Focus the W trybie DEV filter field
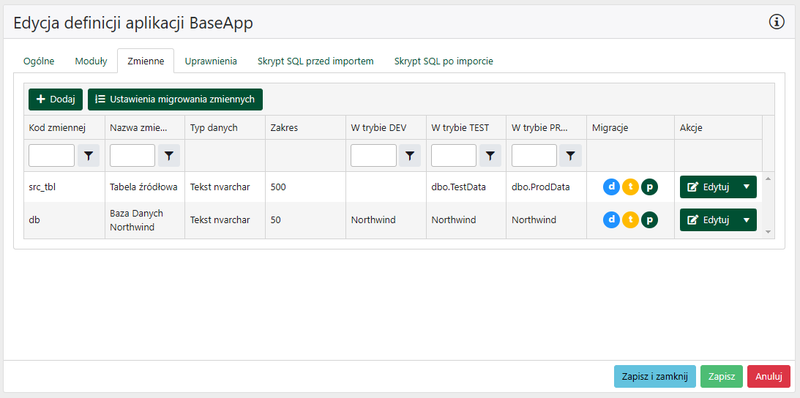The width and height of the screenshot is (800, 398). [x=373, y=156]
